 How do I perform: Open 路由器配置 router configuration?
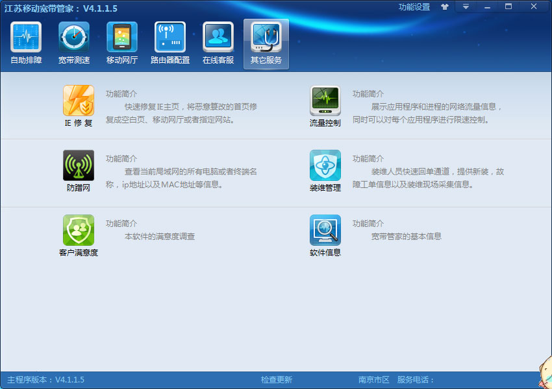170,42
